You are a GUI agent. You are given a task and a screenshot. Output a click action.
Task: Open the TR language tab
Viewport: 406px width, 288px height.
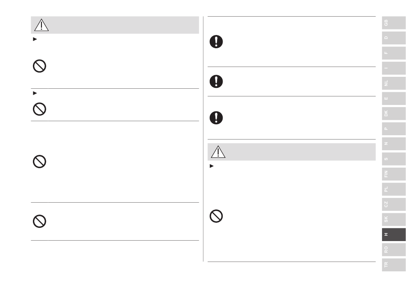click(x=394, y=265)
